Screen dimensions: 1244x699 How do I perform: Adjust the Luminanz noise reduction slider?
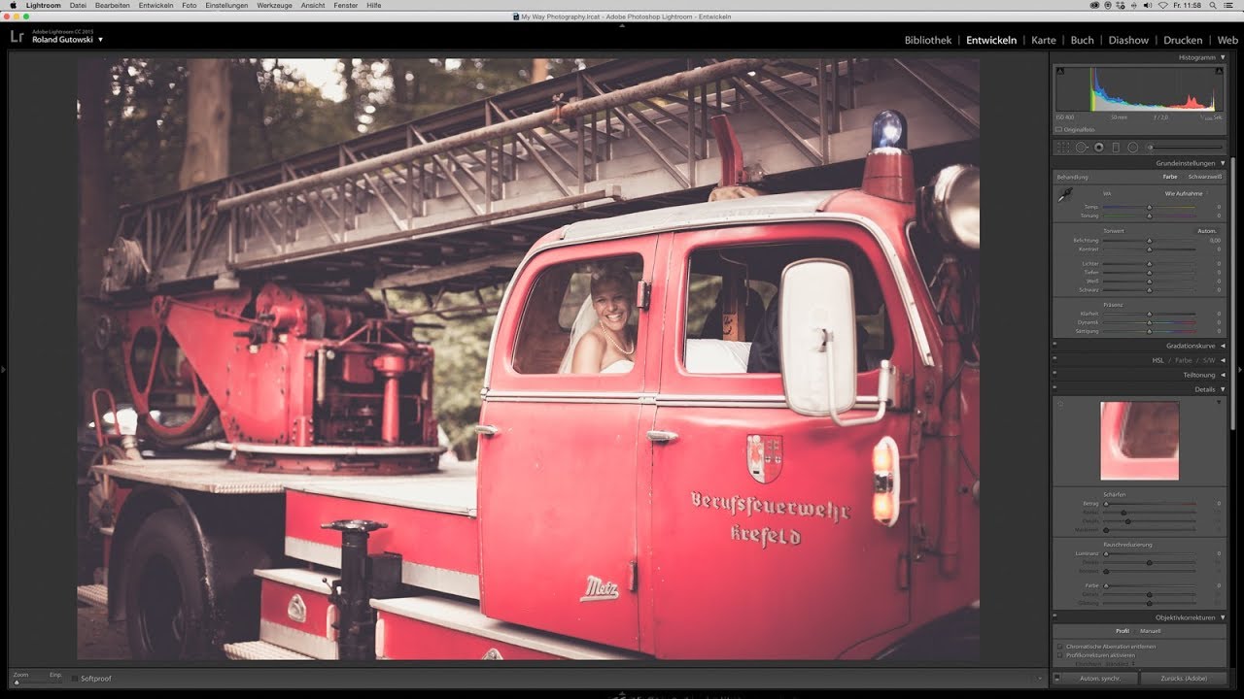[1105, 554]
